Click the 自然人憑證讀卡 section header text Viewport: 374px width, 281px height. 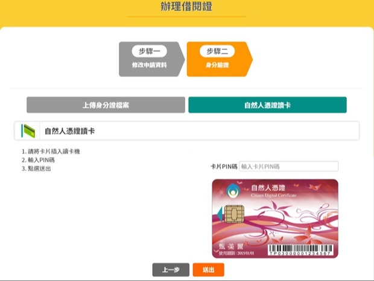pos(69,131)
